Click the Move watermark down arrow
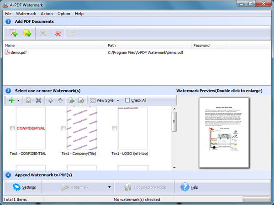This screenshot has width=274, height=205. click(x=51, y=100)
